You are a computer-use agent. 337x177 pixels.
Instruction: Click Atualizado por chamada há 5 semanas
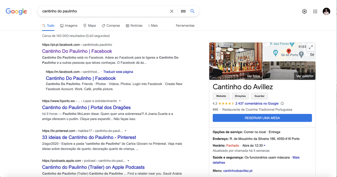241,151
